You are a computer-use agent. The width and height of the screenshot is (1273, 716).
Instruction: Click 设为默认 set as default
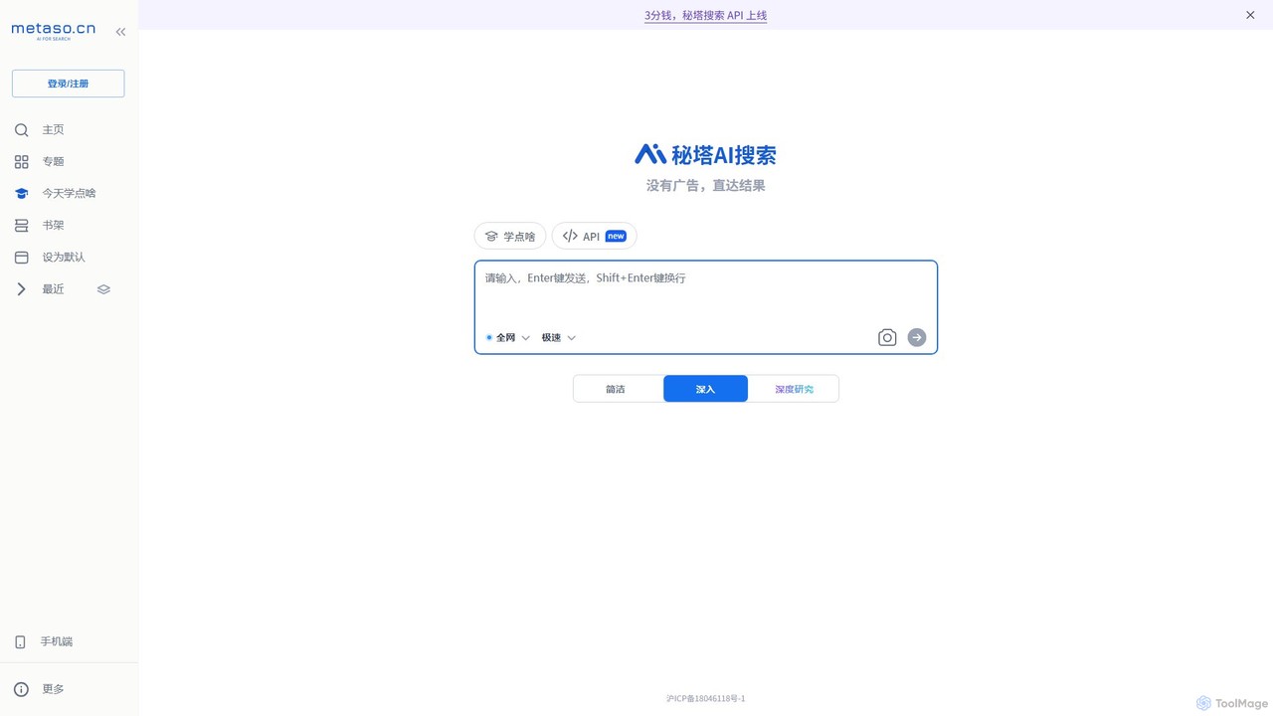[x=64, y=258]
